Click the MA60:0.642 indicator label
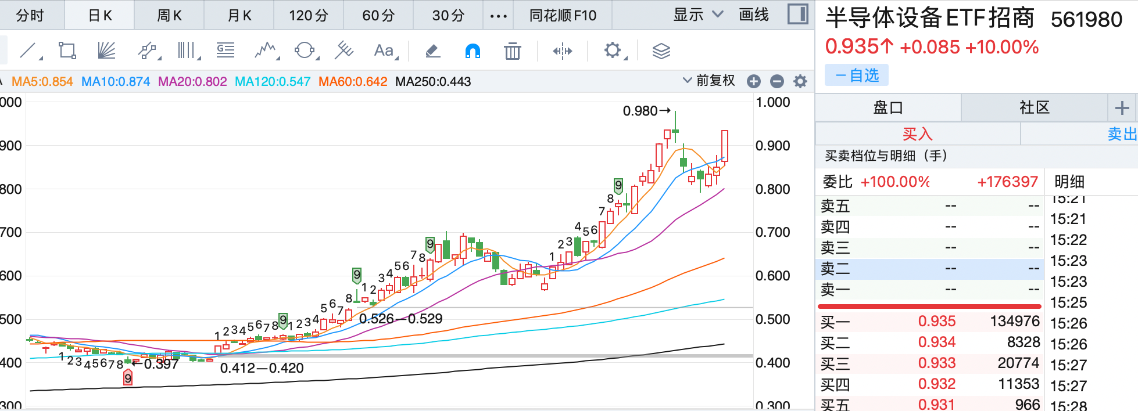Image resolution: width=1138 pixels, height=411 pixels. click(x=353, y=82)
